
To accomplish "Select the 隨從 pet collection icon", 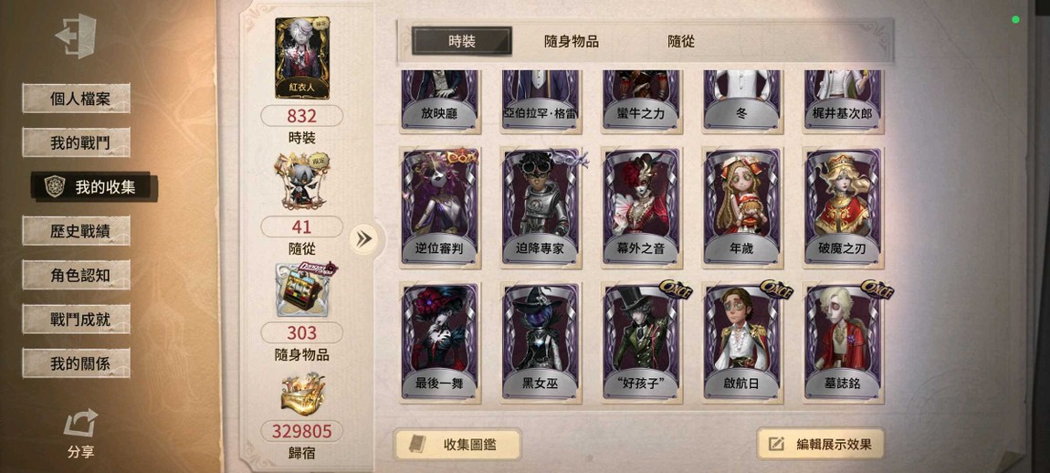I will click(x=303, y=181).
